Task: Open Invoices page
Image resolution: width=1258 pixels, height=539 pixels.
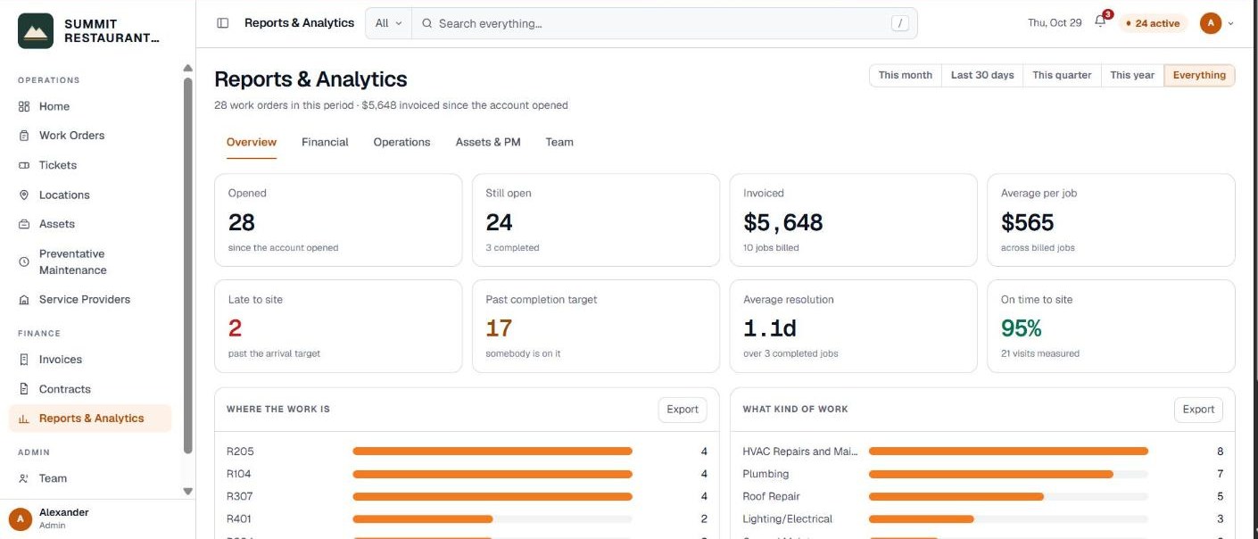Action: point(90,360)
